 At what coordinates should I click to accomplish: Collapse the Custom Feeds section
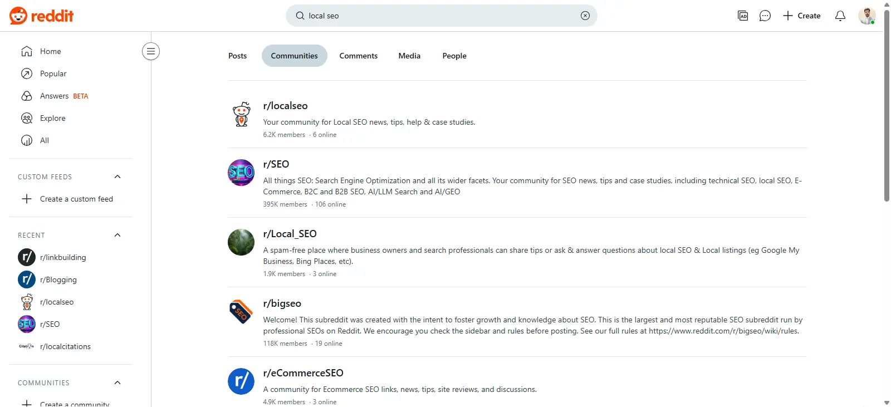click(118, 176)
